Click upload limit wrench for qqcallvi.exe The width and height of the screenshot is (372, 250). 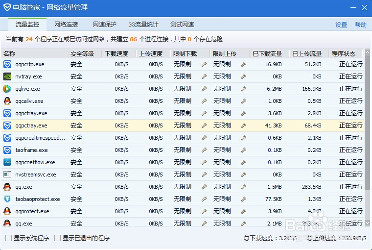click(x=244, y=101)
